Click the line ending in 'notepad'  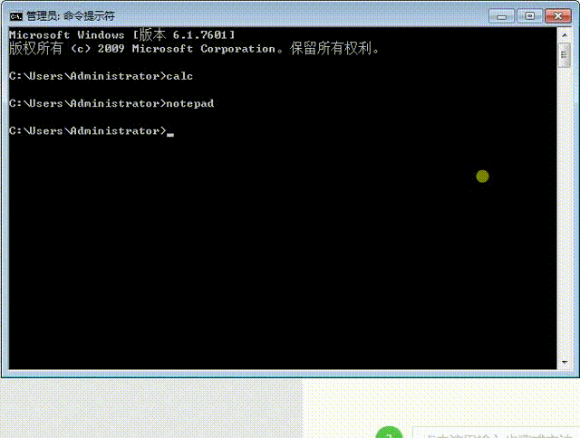click(x=111, y=103)
